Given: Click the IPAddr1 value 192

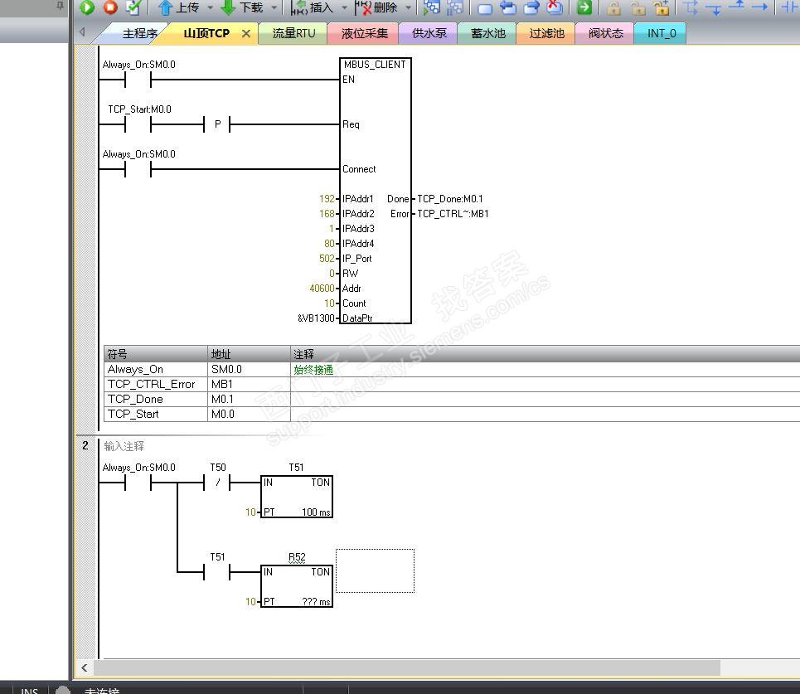Looking at the screenshot, I should [x=327, y=198].
